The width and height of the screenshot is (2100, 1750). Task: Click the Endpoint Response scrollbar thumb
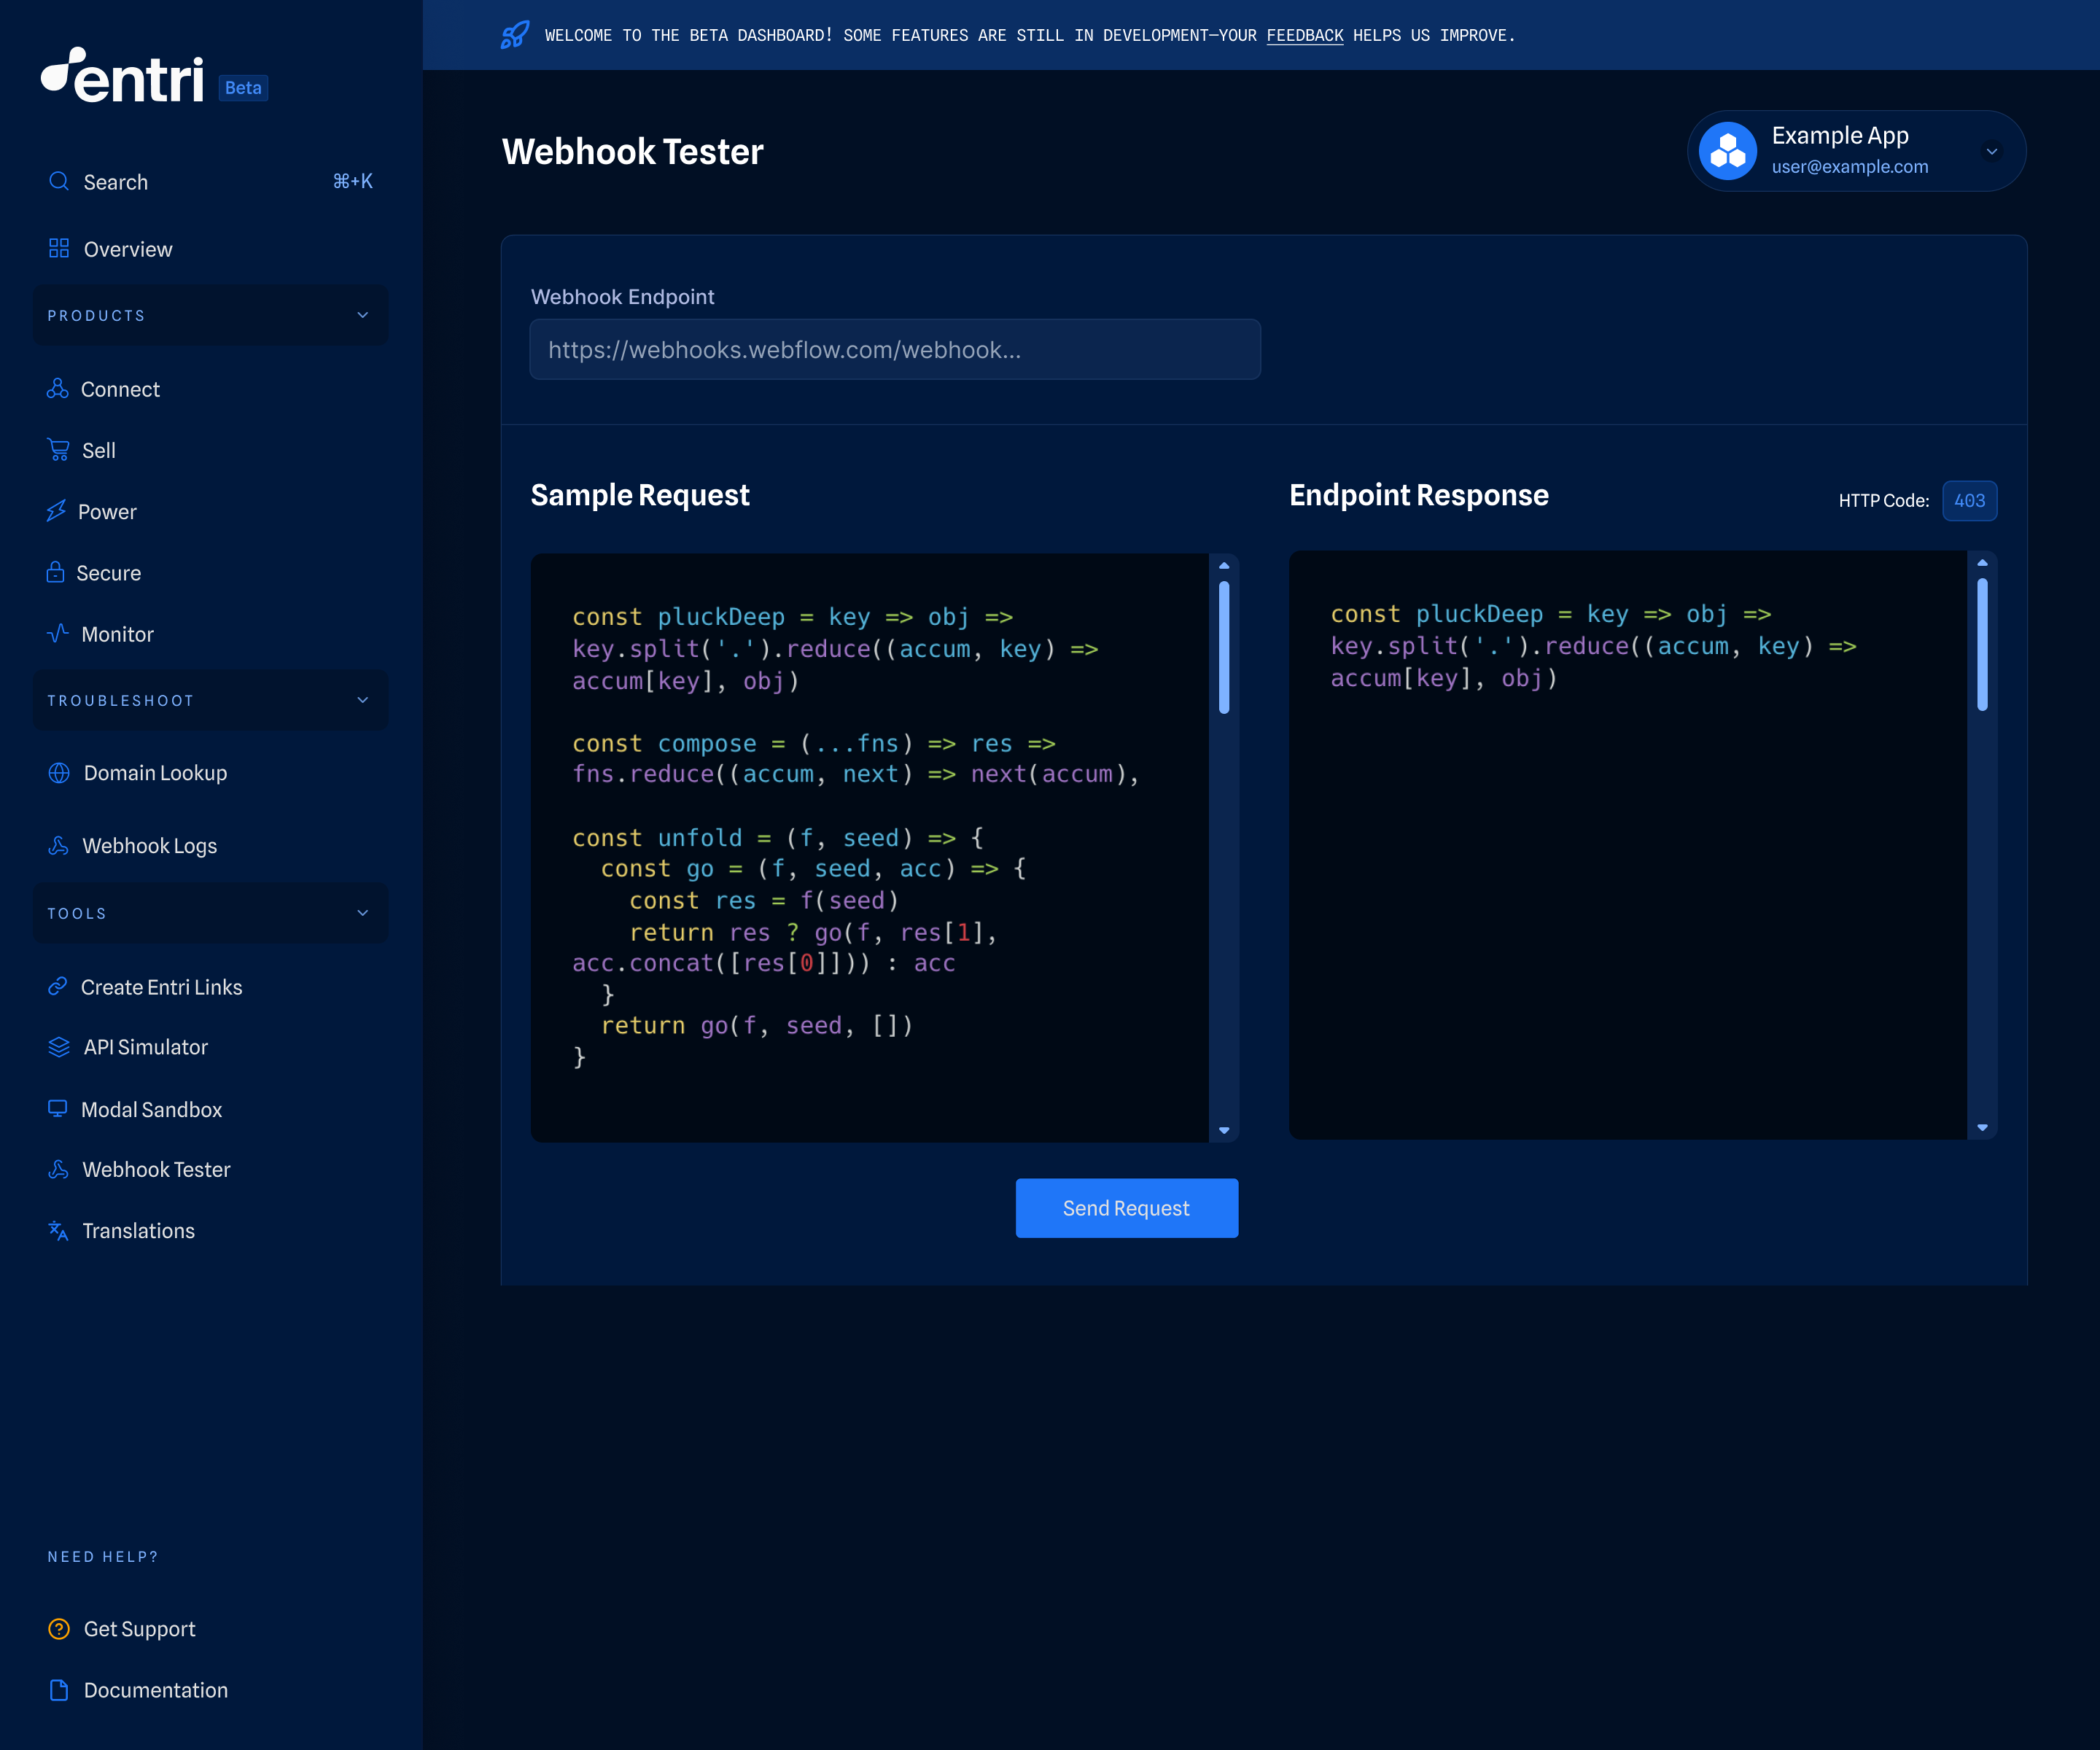[x=1982, y=644]
